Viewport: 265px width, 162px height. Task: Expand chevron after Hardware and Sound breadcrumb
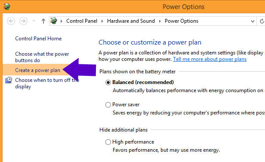pos(160,21)
